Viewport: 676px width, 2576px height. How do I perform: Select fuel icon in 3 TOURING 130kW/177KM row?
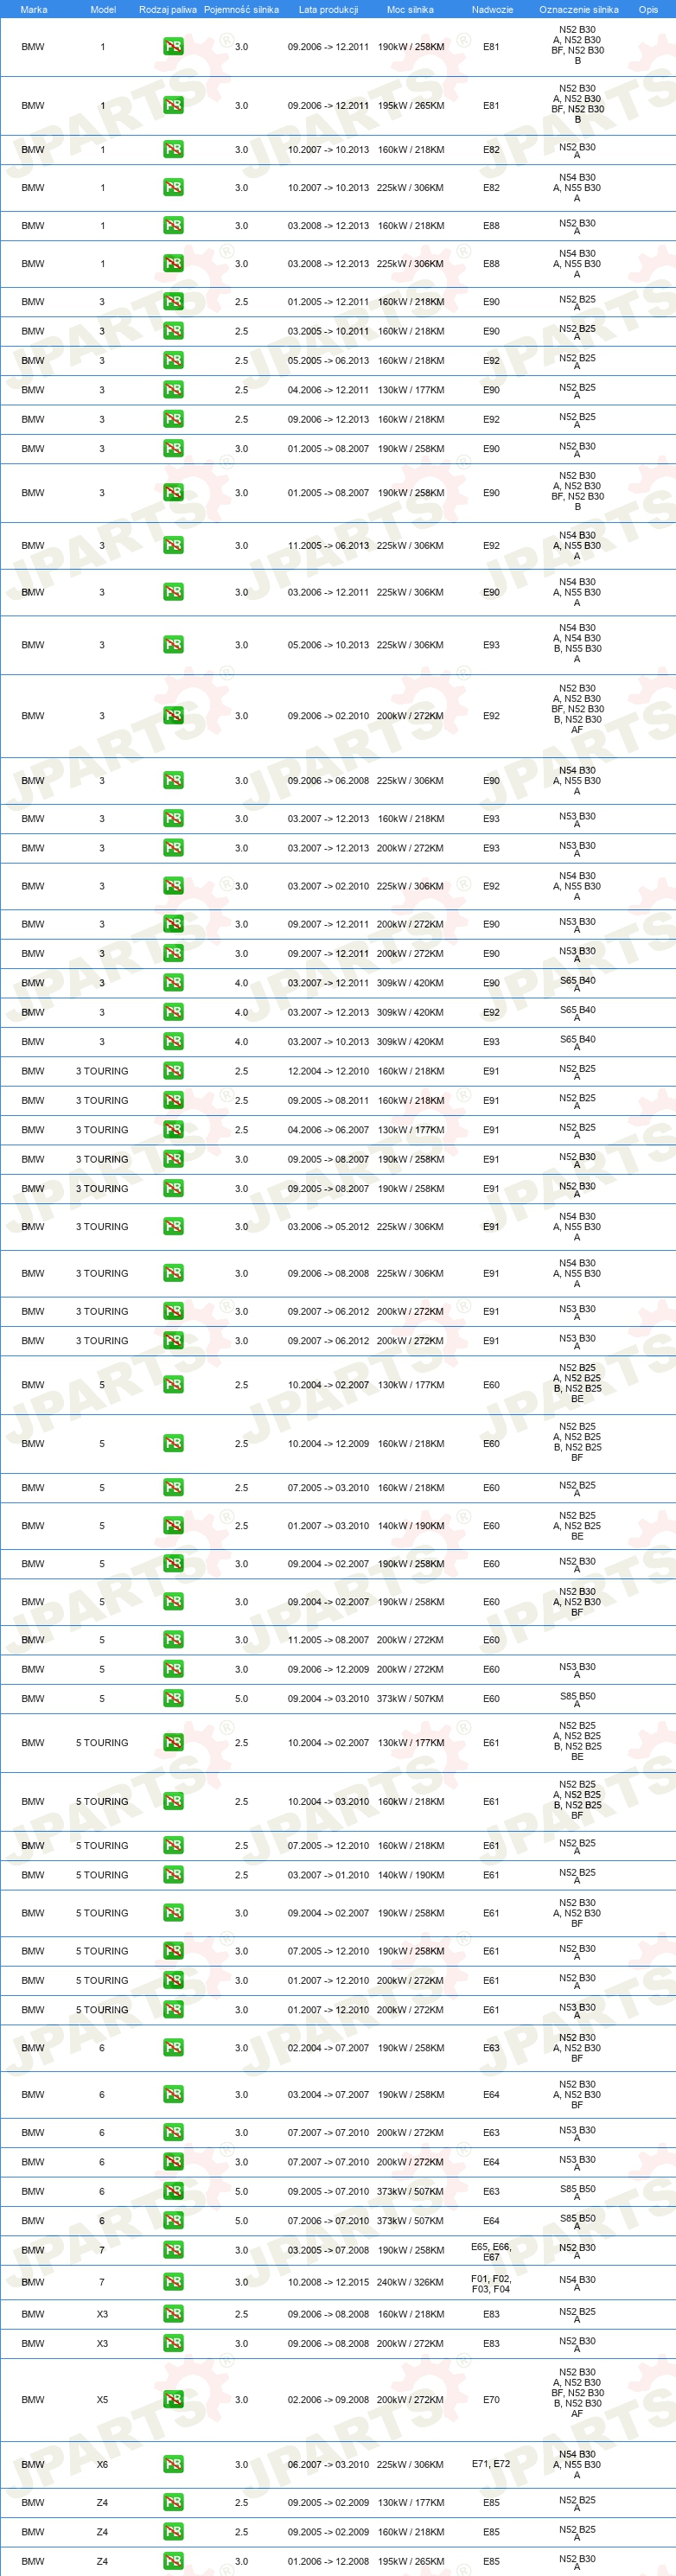173,1129
